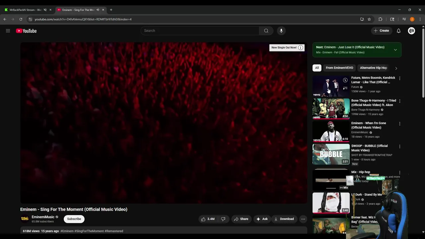The image size is (425, 239).
Task: Open the notifications bell
Action: [398, 31]
